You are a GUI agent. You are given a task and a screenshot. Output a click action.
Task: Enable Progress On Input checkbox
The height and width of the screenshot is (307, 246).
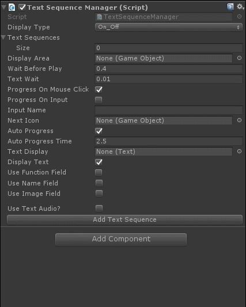click(x=99, y=100)
